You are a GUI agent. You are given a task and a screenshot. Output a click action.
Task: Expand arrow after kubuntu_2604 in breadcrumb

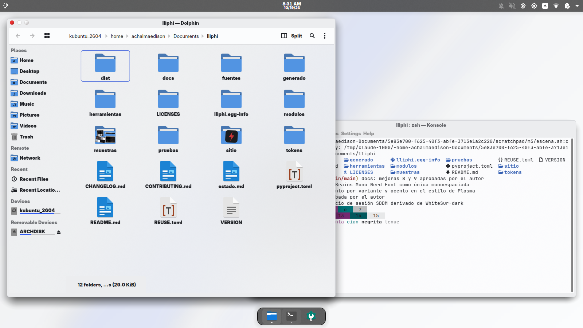(x=106, y=36)
